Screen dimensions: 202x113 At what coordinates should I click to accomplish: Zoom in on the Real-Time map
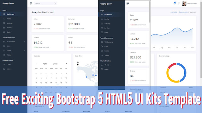point(78,62)
